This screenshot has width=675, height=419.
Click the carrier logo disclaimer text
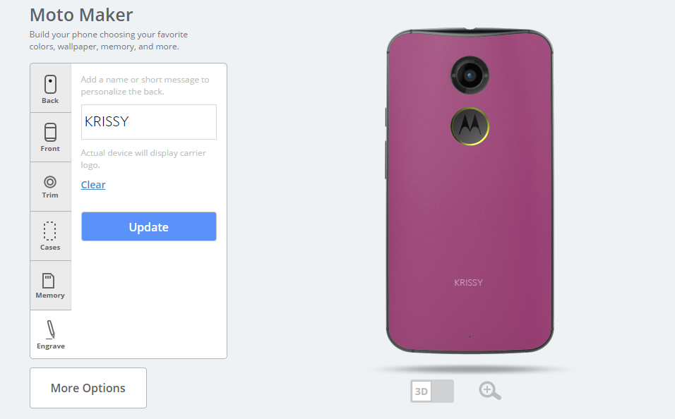tap(143, 159)
